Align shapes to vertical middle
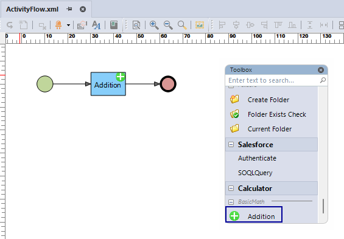 click(250, 25)
